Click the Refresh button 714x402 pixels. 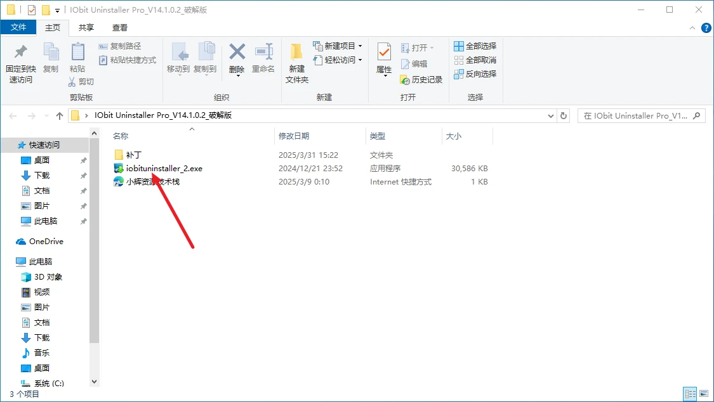(x=564, y=115)
